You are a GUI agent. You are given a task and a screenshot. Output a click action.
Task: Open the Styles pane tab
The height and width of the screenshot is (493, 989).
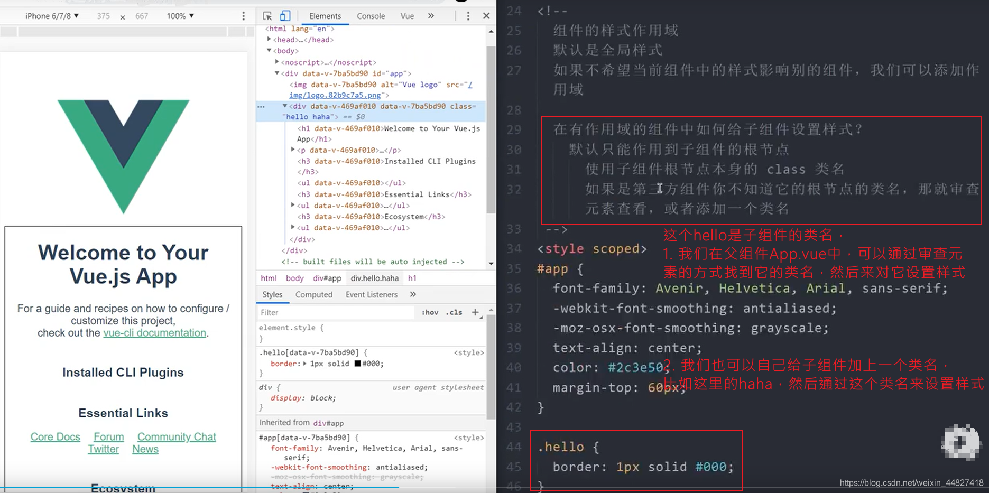(272, 295)
